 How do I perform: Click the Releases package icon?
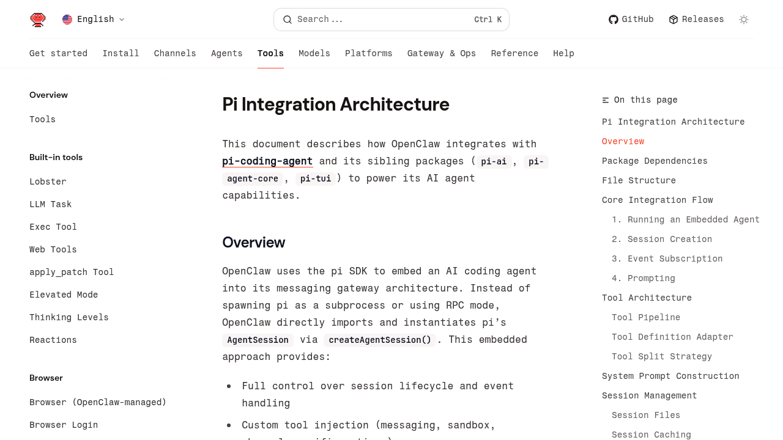[x=674, y=20]
